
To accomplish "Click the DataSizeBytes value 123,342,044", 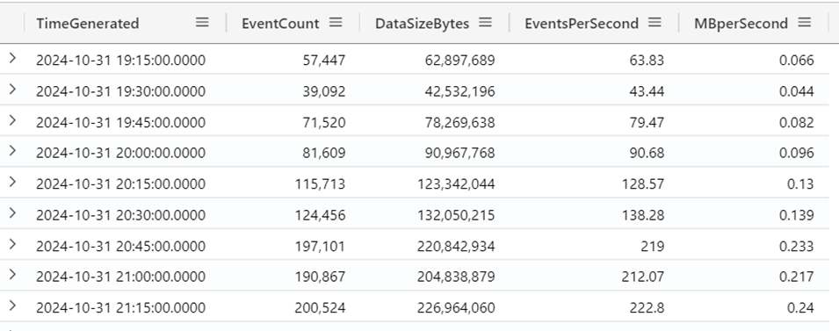I will [x=457, y=184].
